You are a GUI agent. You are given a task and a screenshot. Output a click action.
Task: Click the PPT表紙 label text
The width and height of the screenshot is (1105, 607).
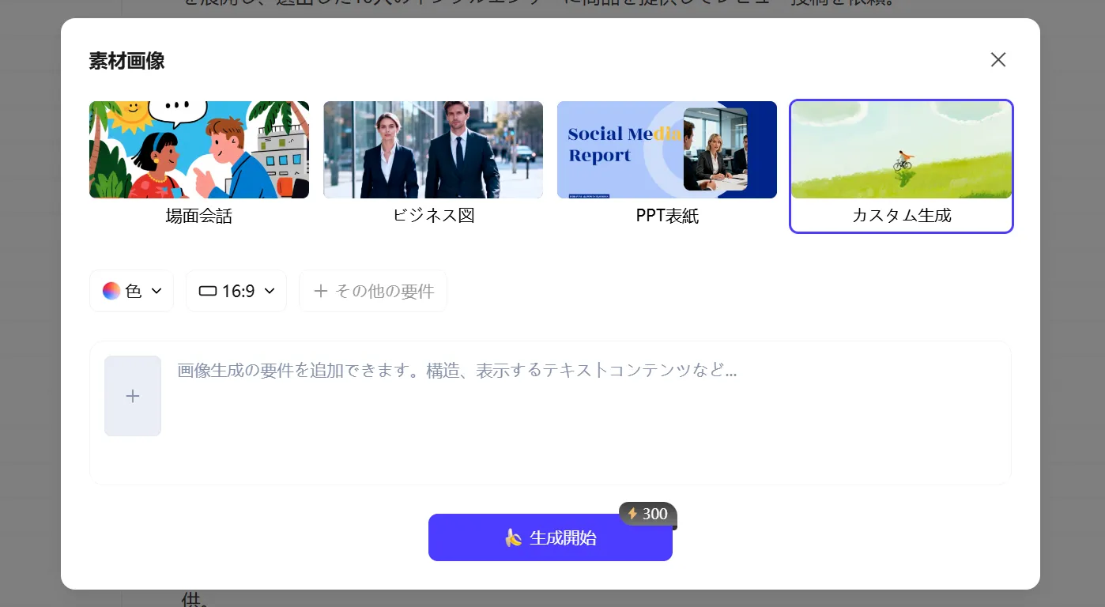pos(667,216)
